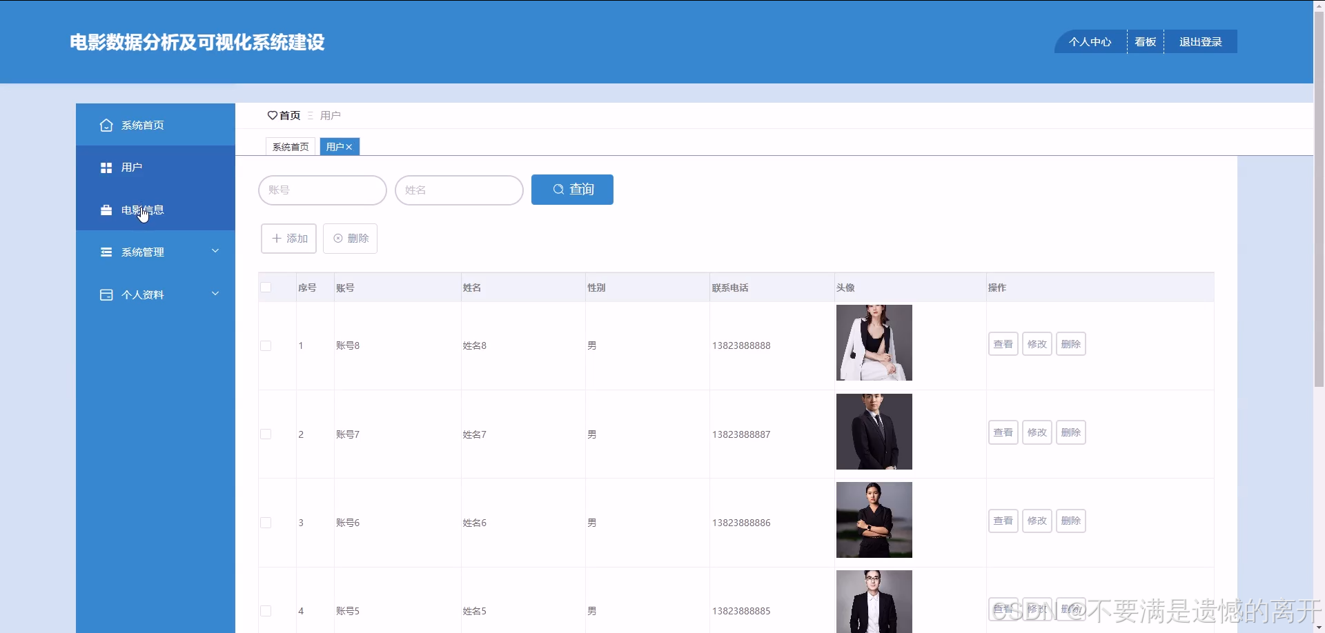Check the checkbox for row 账号8
This screenshot has width=1325, height=633.
pos(266,346)
